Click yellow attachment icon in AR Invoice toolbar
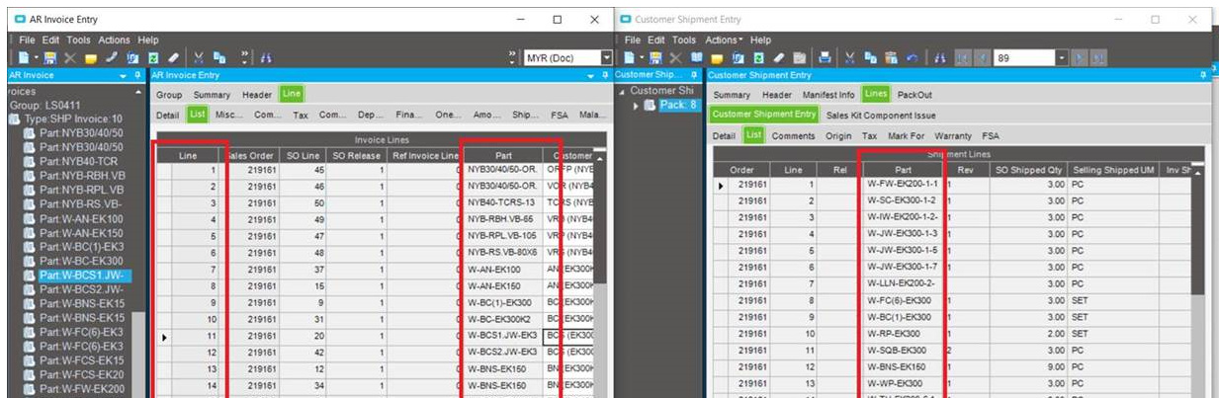Screen dimensions: 1219x398 point(91,58)
